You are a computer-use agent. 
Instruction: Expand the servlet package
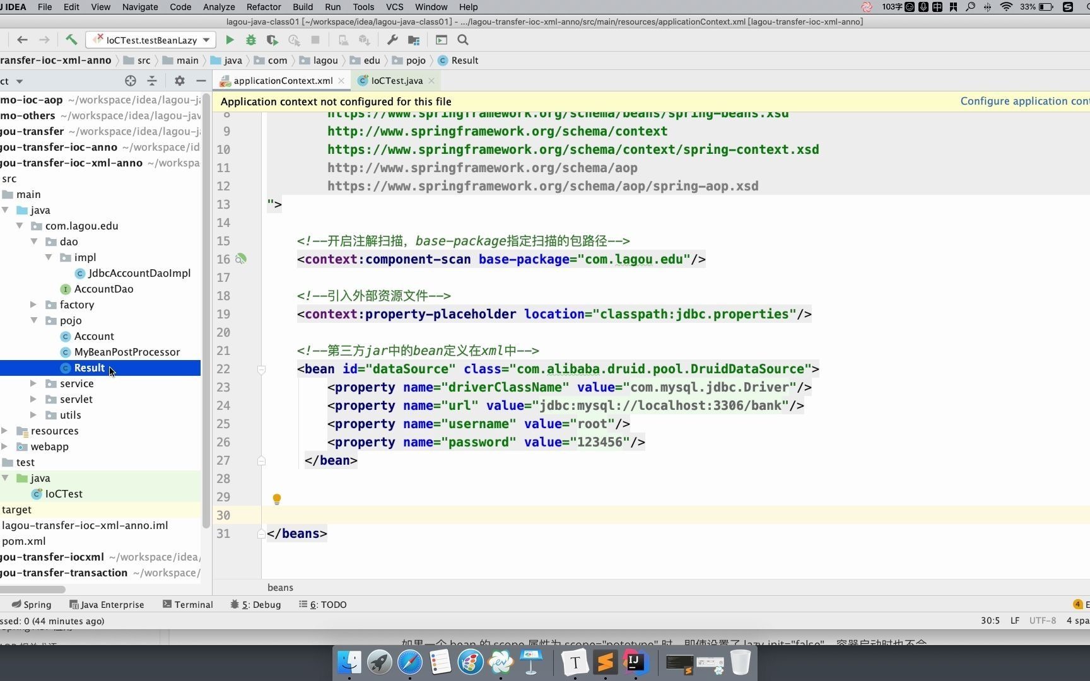click(x=34, y=399)
